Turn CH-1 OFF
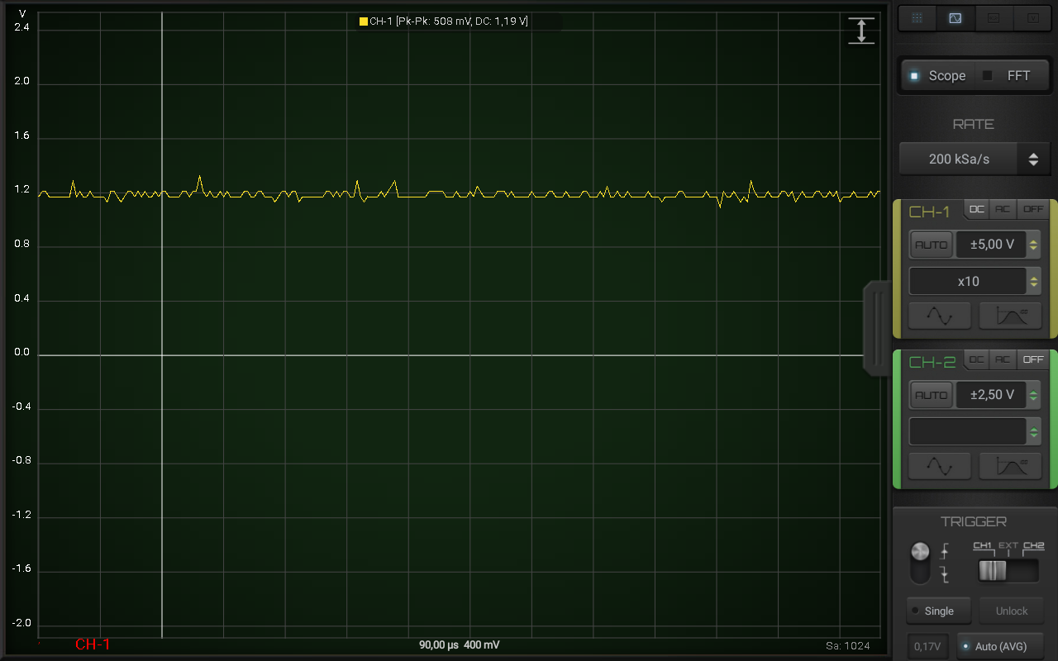 pyautogui.click(x=1033, y=209)
